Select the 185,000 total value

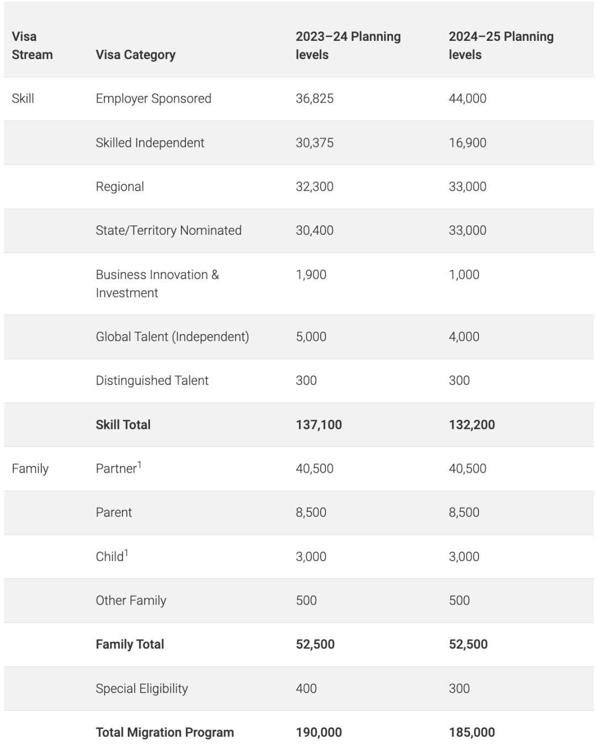(471, 732)
